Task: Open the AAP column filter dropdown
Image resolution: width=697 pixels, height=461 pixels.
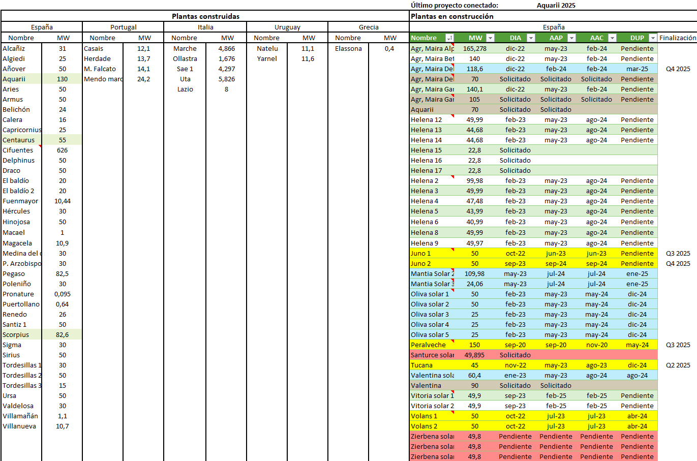Action: pos(571,38)
